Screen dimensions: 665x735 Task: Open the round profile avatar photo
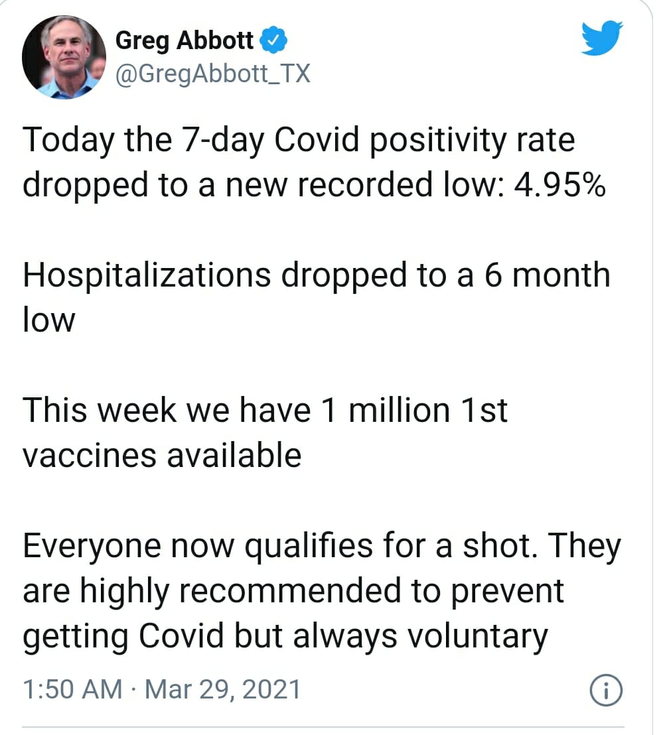point(64,57)
